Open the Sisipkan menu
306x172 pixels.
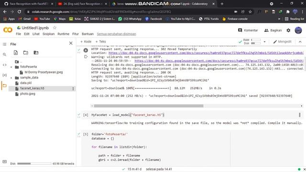point(49,34)
